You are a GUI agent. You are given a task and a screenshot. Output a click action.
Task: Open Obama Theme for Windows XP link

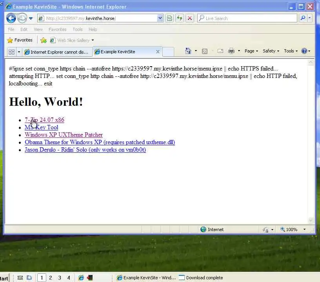click(100, 142)
